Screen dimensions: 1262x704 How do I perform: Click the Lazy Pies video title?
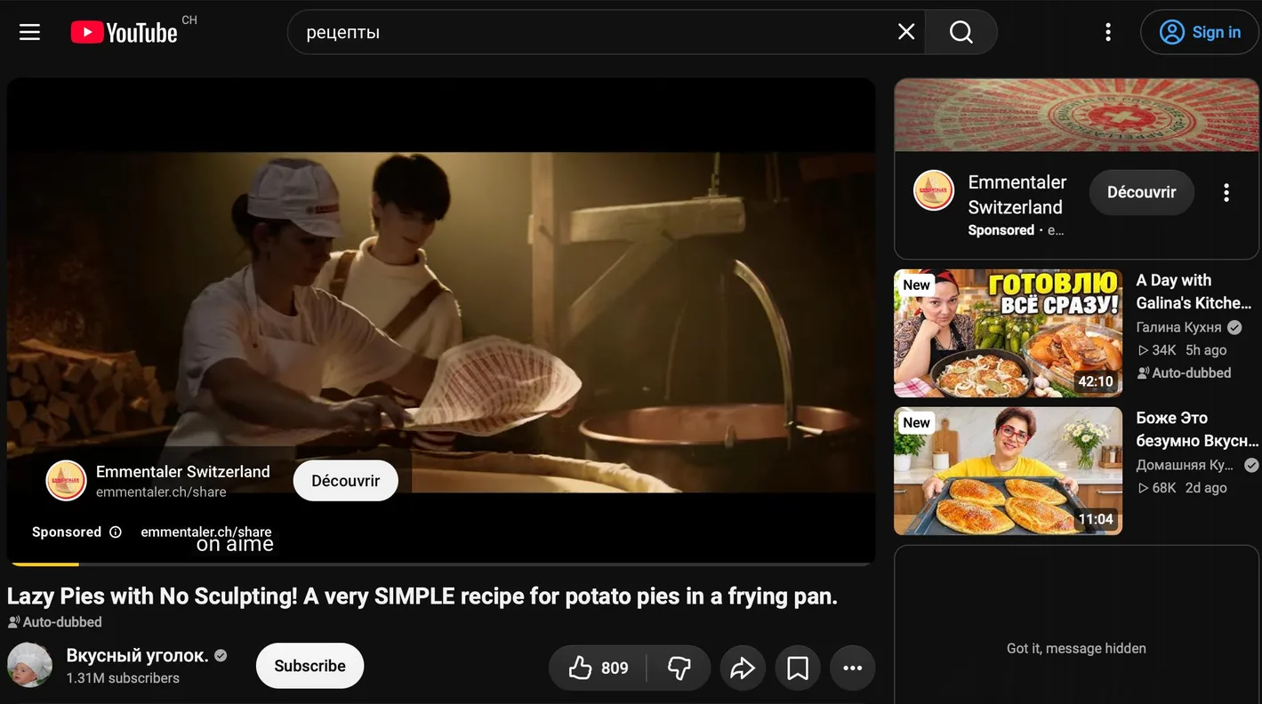[422, 596]
